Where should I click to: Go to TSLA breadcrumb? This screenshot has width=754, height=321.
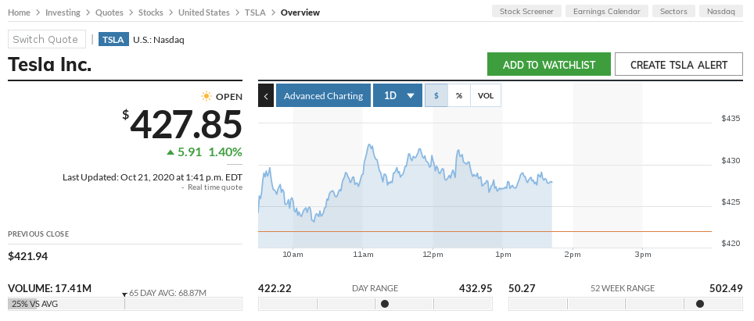tap(255, 12)
